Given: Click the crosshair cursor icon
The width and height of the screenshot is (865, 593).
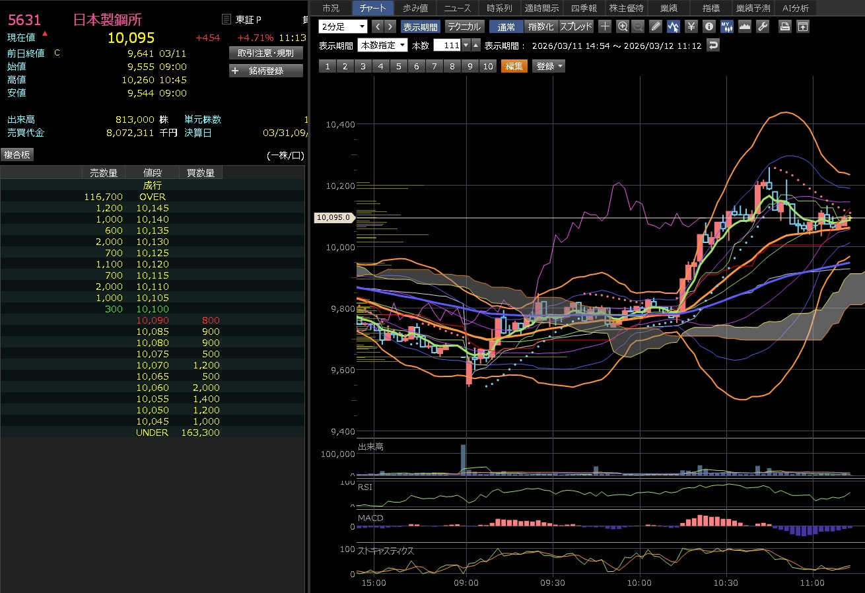Looking at the screenshot, I should pos(605,27).
